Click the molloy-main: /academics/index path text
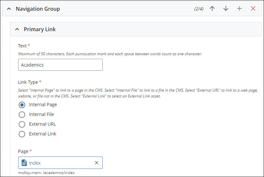 click(46, 173)
